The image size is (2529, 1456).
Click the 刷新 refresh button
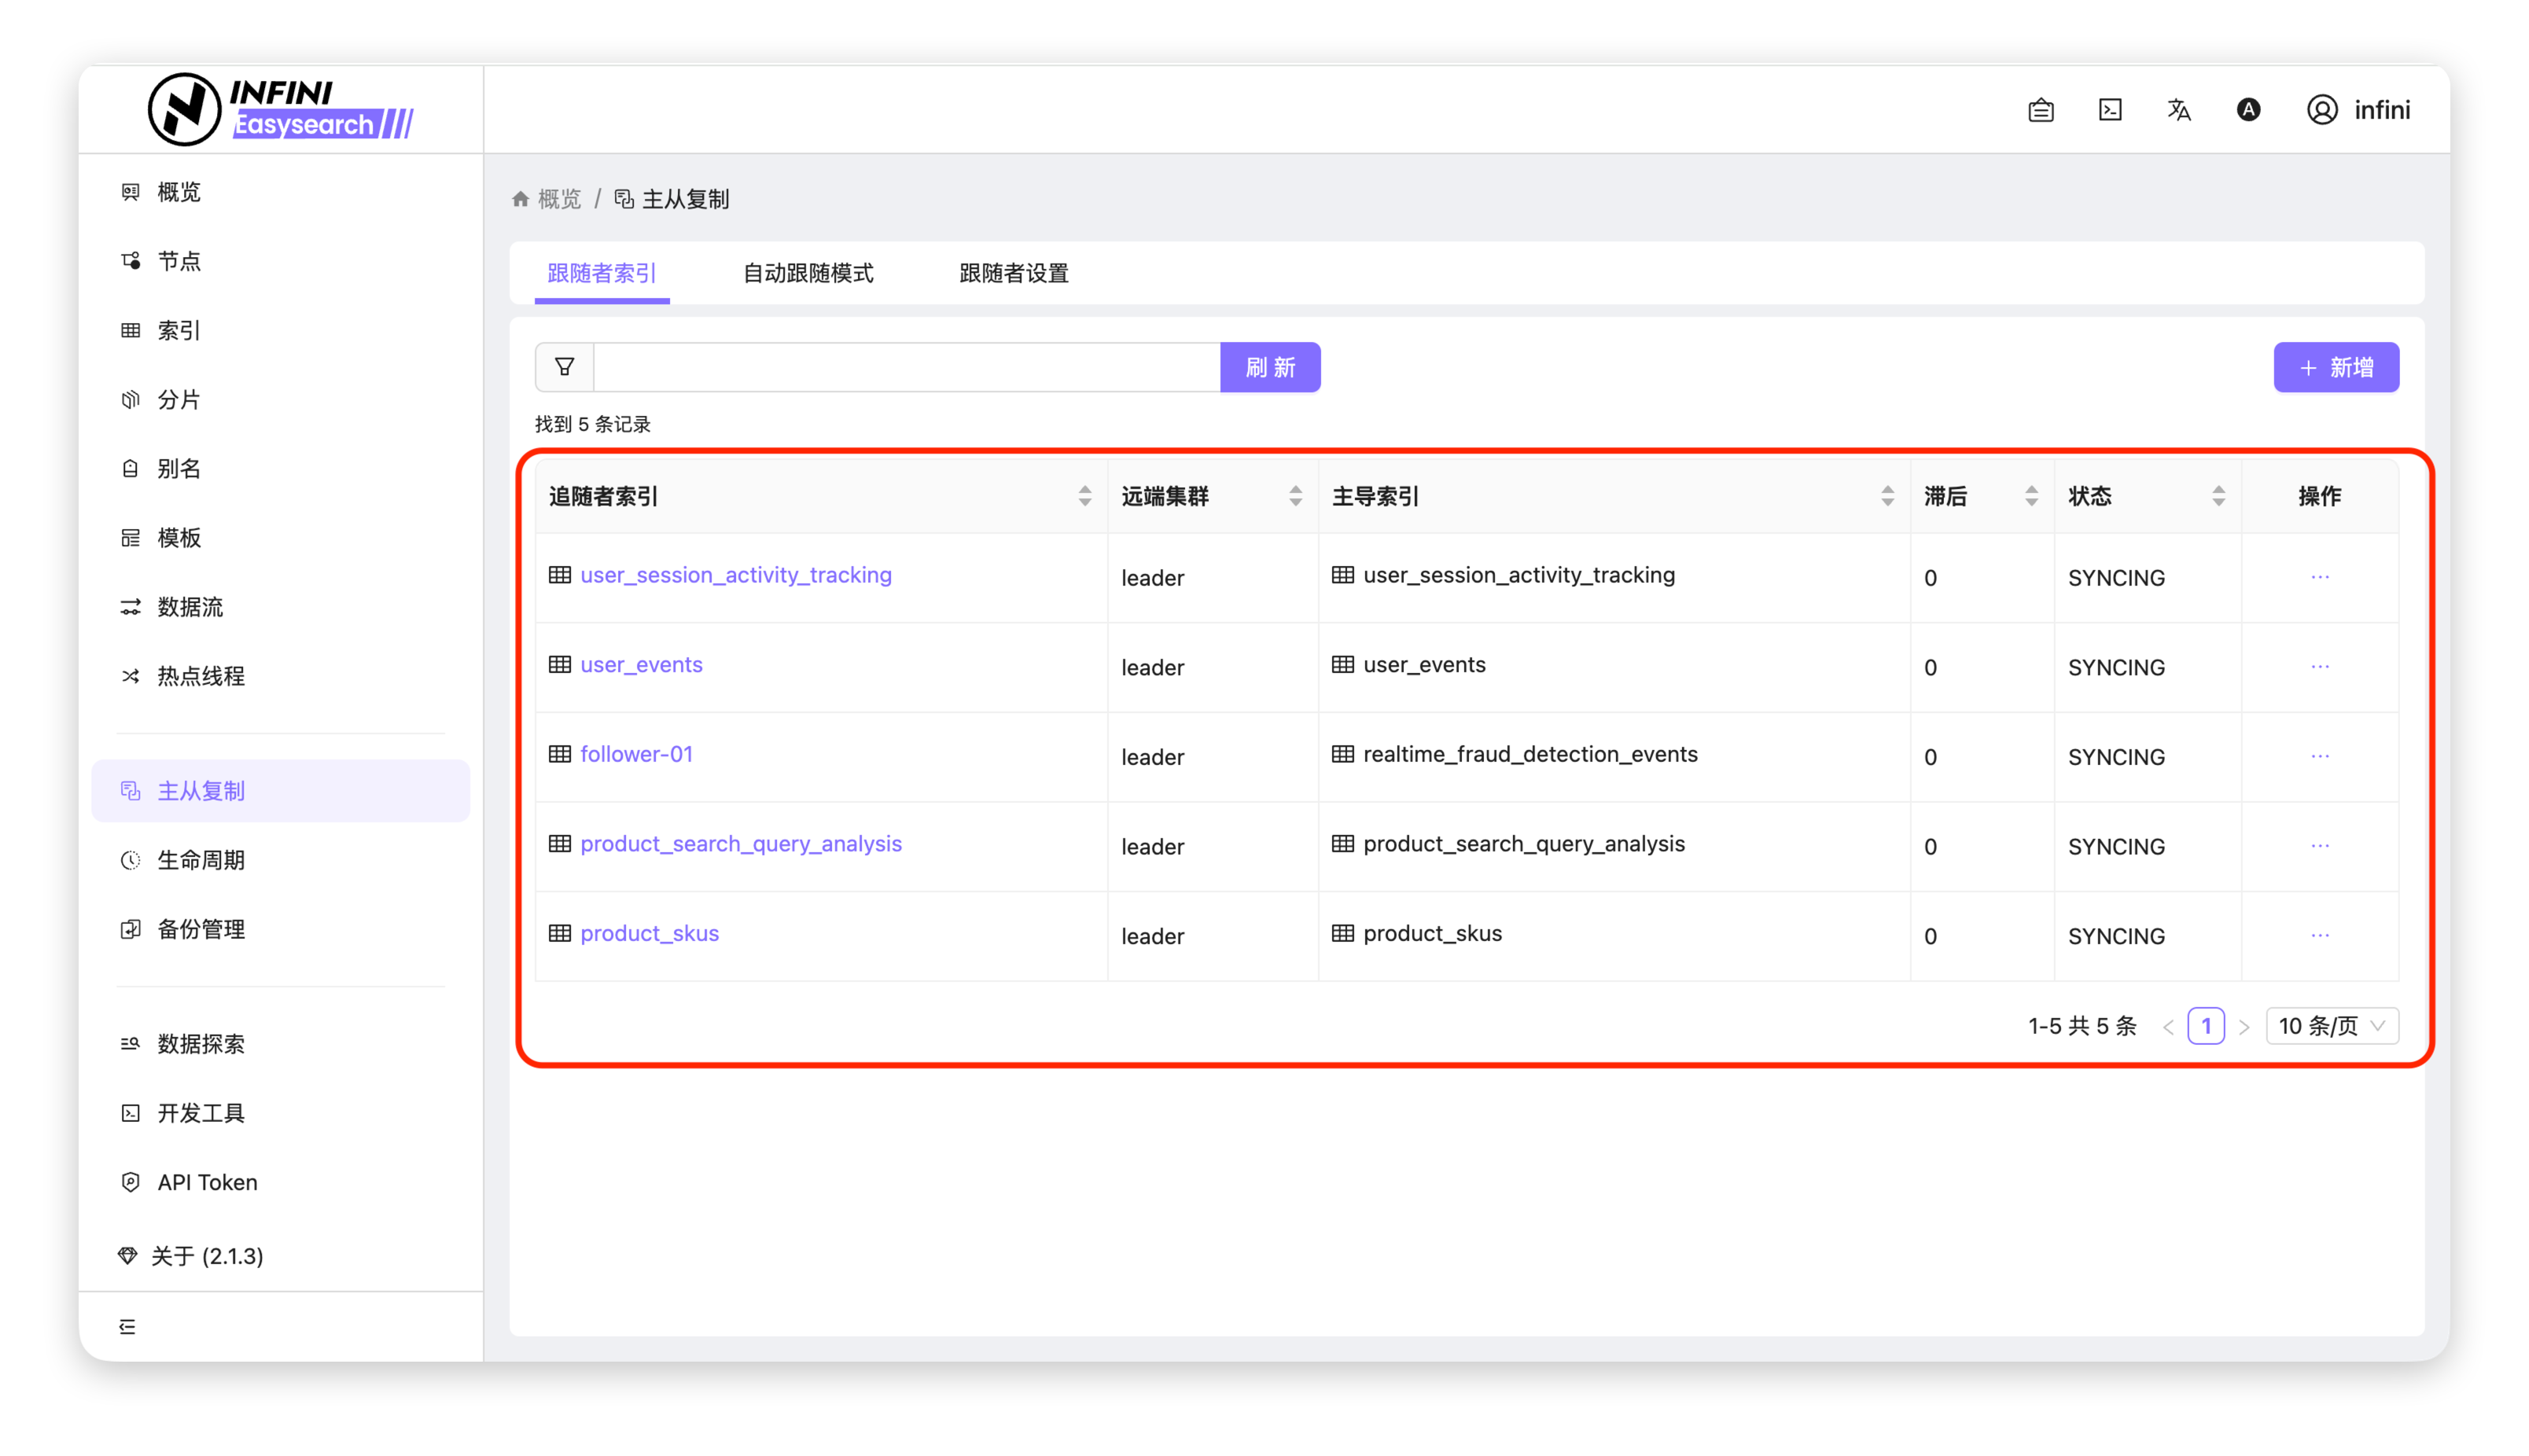click(1270, 367)
